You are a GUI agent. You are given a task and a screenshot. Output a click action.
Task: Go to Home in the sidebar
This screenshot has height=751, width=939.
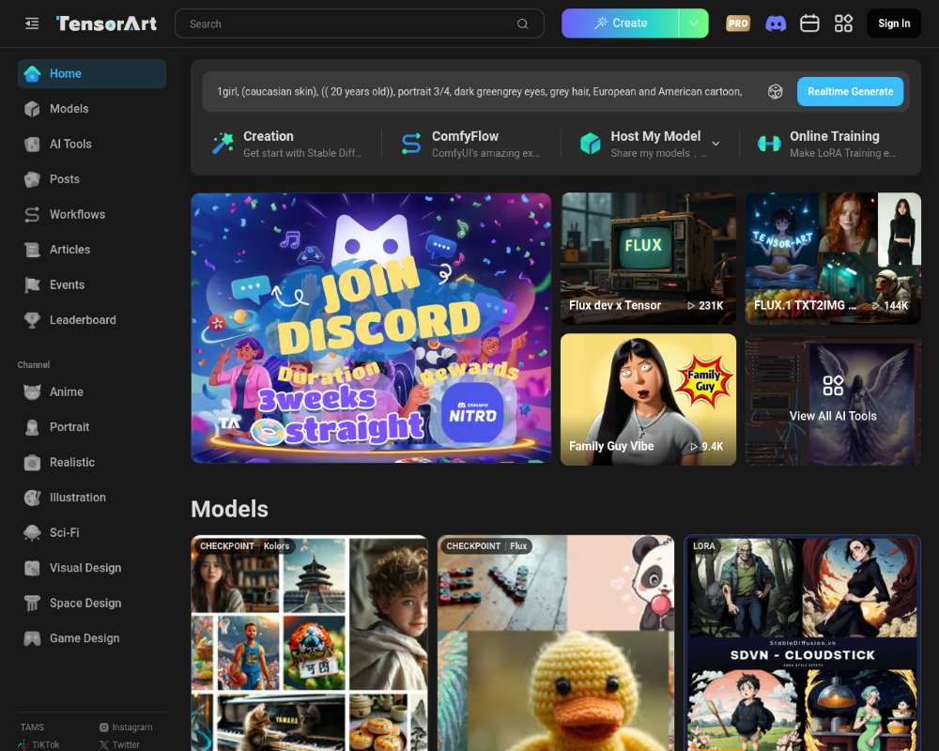pyautogui.click(x=92, y=73)
